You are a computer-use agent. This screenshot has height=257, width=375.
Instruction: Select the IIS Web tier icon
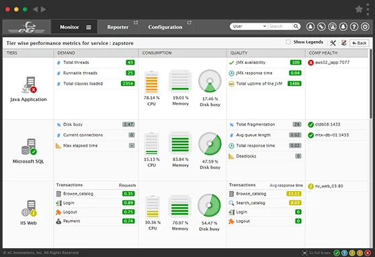click(29, 209)
